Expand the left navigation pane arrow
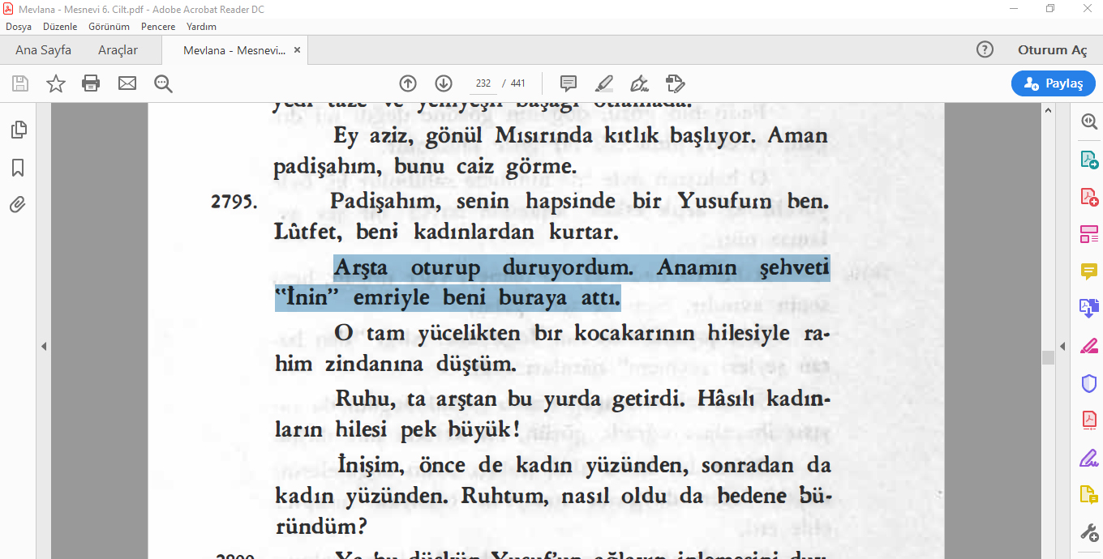This screenshot has height=559, width=1103. [x=44, y=346]
